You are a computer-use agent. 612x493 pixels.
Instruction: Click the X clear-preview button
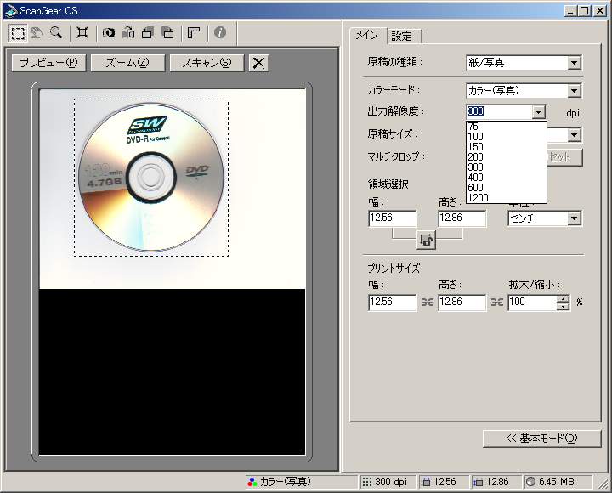pos(258,63)
